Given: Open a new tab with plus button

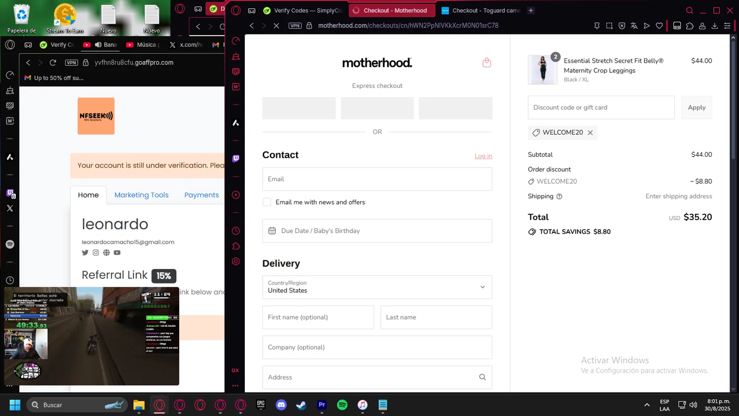Looking at the screenshot, I should pyautogui.click(x=531, y=10).
